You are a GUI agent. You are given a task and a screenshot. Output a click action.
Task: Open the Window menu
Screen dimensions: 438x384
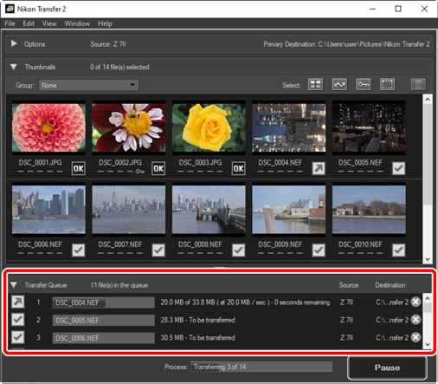(77, 23)
